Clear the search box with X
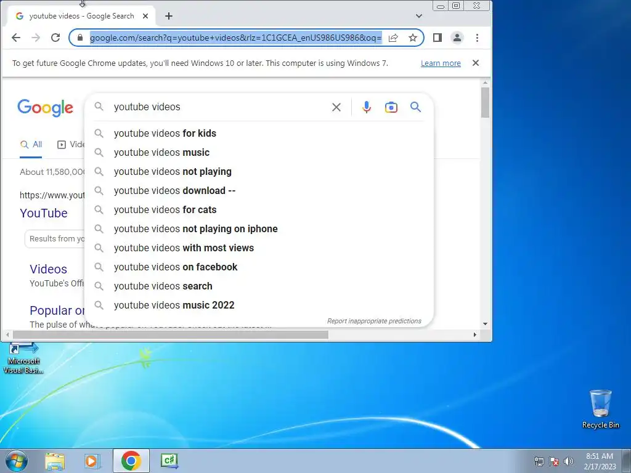This screenshot has width=631, height=473. pyautogui.click(x=336, y=107)
